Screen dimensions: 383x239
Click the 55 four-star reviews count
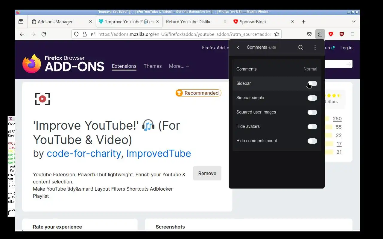pos(339,127)
